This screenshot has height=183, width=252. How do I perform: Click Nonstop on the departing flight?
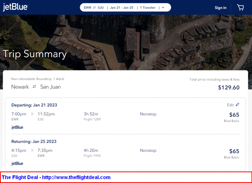click(148, 114)
